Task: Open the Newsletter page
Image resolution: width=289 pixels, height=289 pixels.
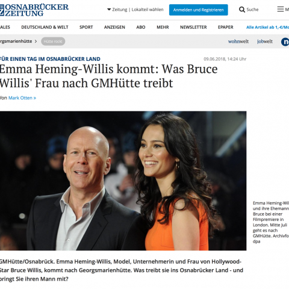Action: (x=193, y=27)
